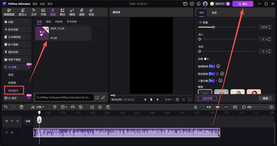Click the cat avatar account icon
The image size is (277, 146).
(x=205, y=4)
